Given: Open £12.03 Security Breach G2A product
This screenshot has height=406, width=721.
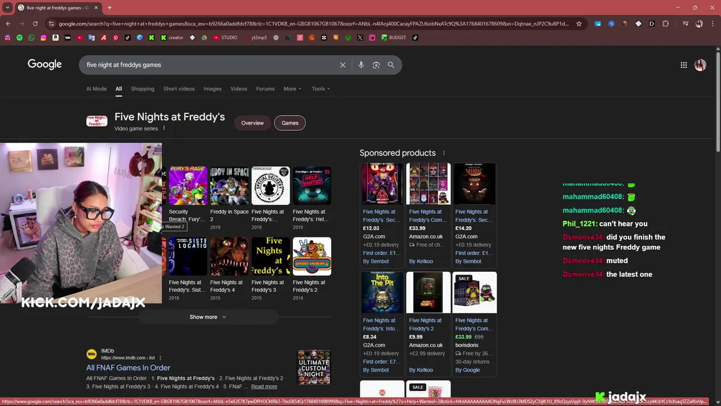Looking at the screenshot, I should (382, 214).
